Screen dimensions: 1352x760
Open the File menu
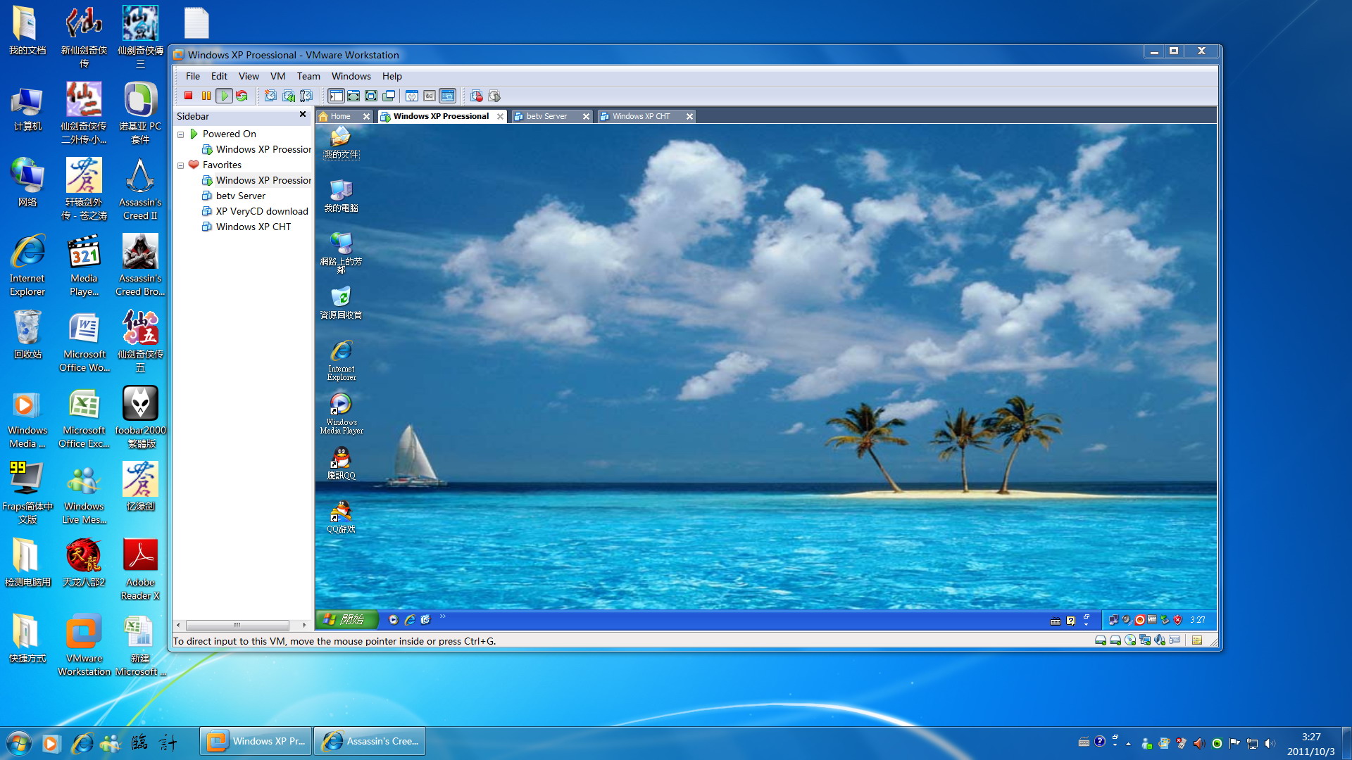tap(193, 76)
